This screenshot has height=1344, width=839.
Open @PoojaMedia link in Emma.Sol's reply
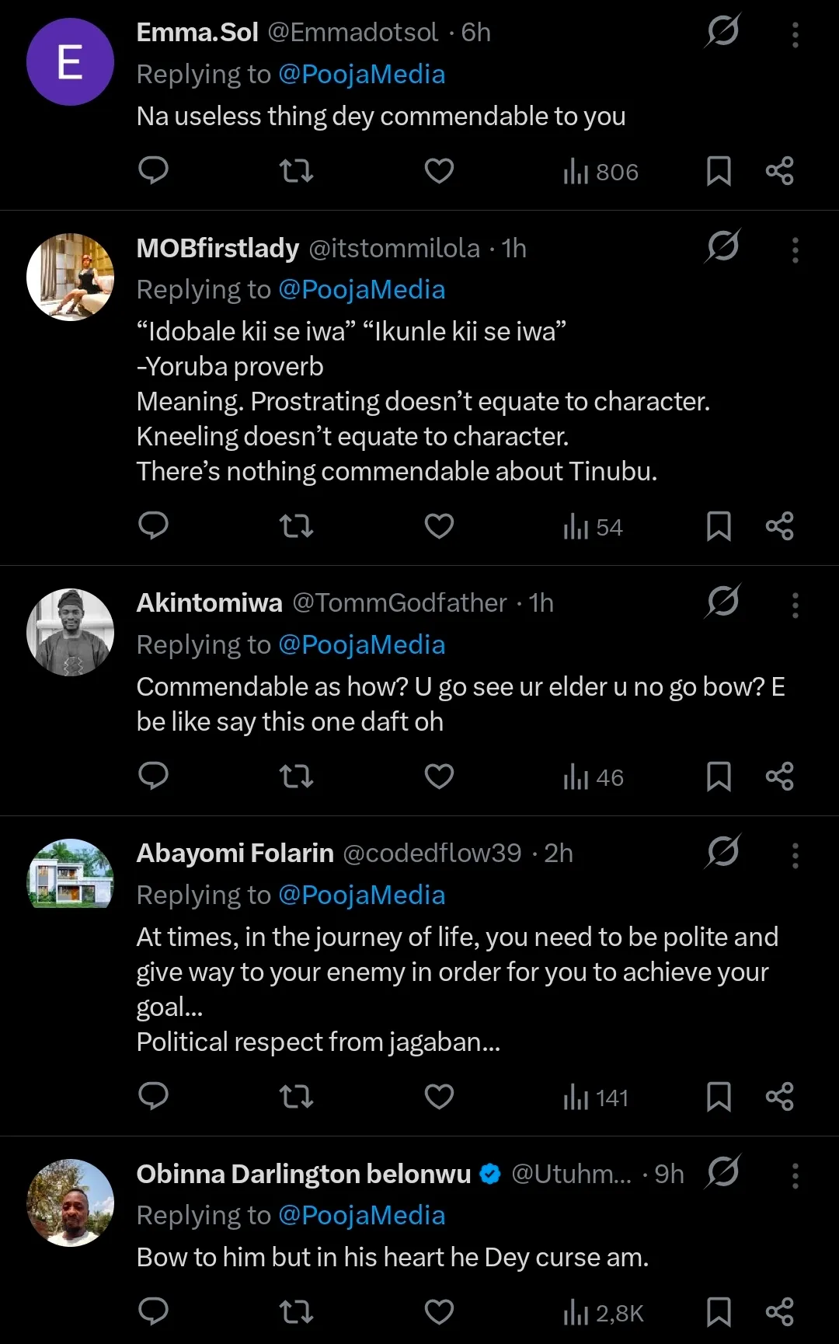pos(361,75)
